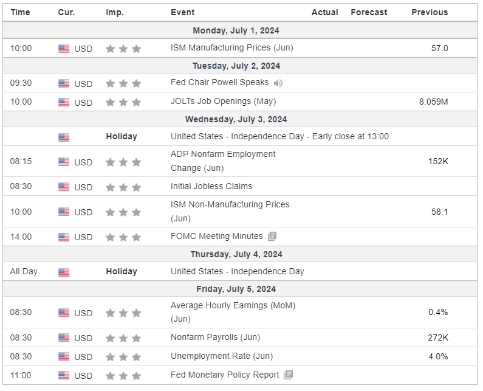Click importance stars for FOMC Meeting Minutes
Screen dimensions: 483x391
123,237
